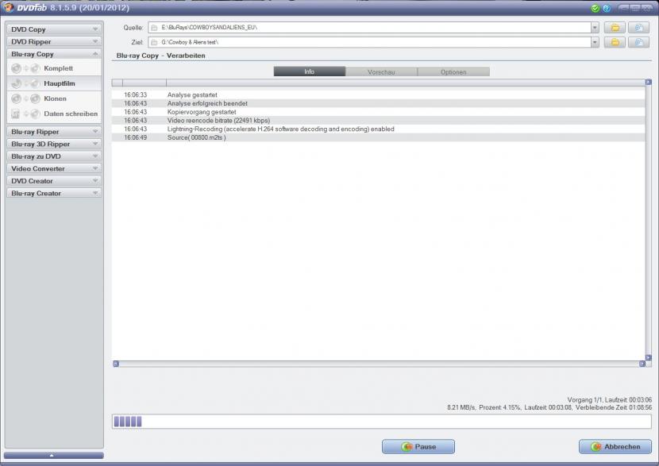Click horizontal scrollbar left arrow

pyautogui.click(x=116, y=364)
